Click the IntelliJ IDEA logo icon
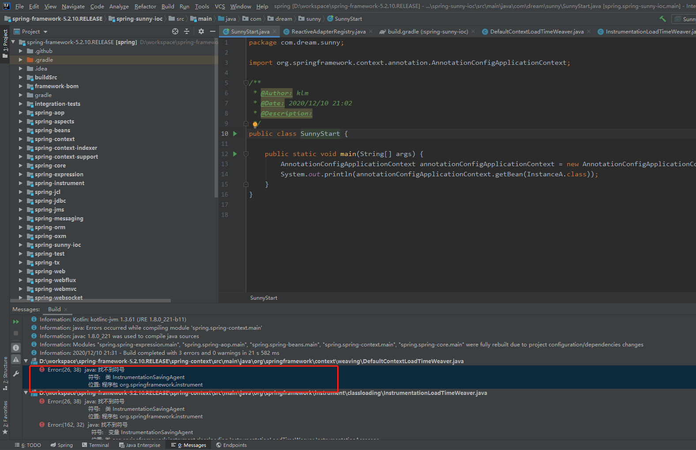Viewport: 696px width, 450px height. [x=6, y=6]
